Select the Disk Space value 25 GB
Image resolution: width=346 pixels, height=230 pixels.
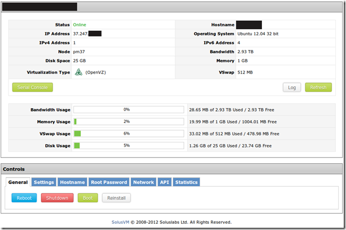pyautogui.click(x=80, y=61)
